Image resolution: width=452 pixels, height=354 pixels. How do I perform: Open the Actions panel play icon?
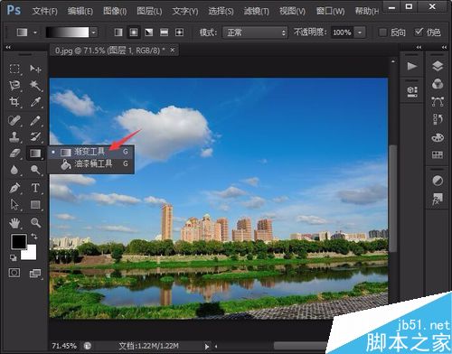tap(411, 66)
